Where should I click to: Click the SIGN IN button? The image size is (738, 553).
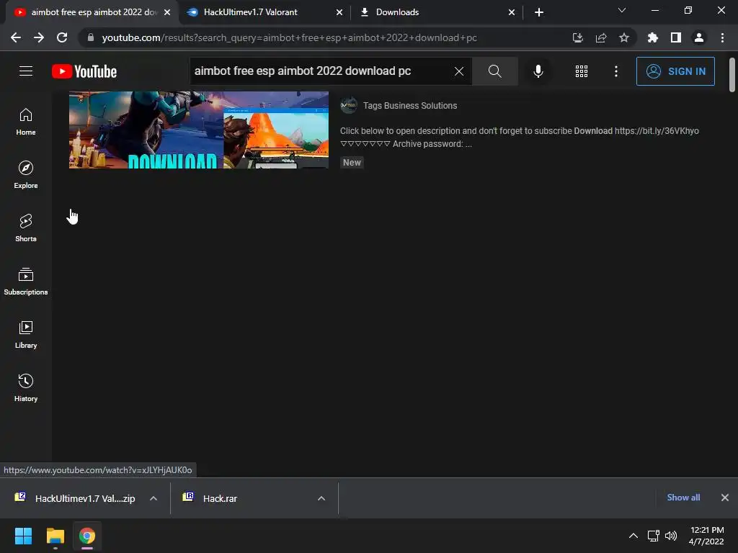[x=675, y=71]
